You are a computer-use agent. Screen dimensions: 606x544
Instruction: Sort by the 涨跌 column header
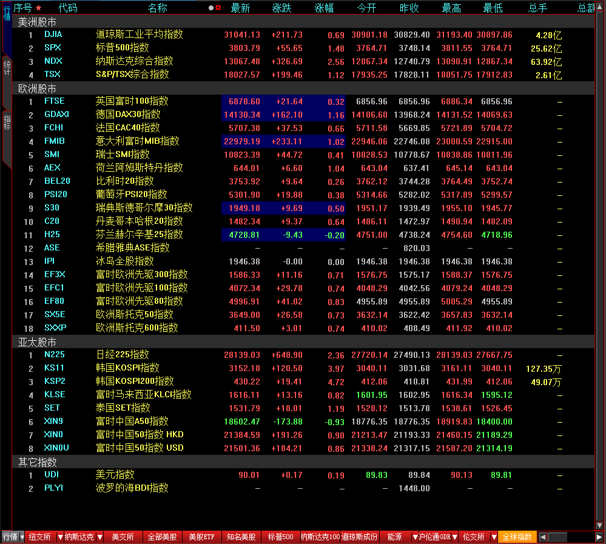click(281, 8)
